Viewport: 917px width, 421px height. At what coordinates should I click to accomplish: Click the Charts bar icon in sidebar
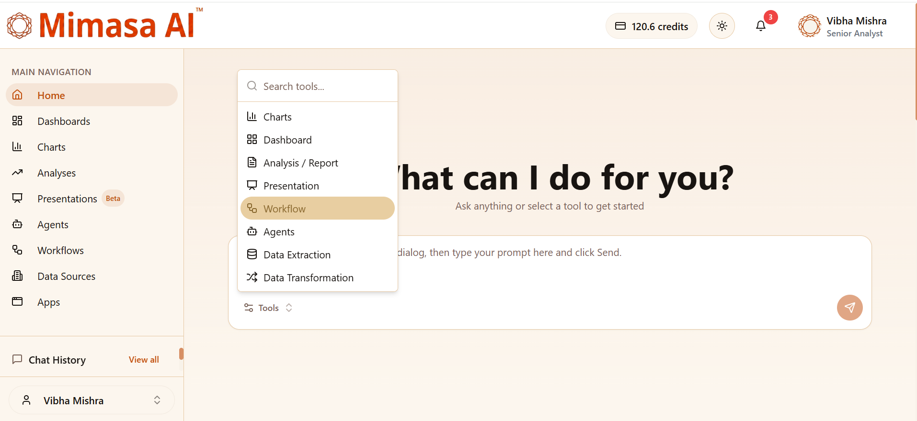coord(17,146)
